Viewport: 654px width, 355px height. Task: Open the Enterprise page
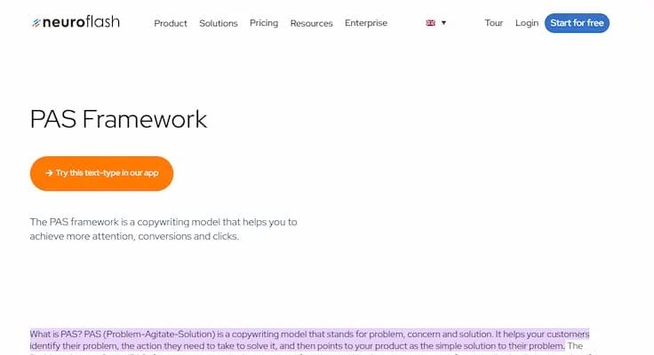[x=366, y=23]
